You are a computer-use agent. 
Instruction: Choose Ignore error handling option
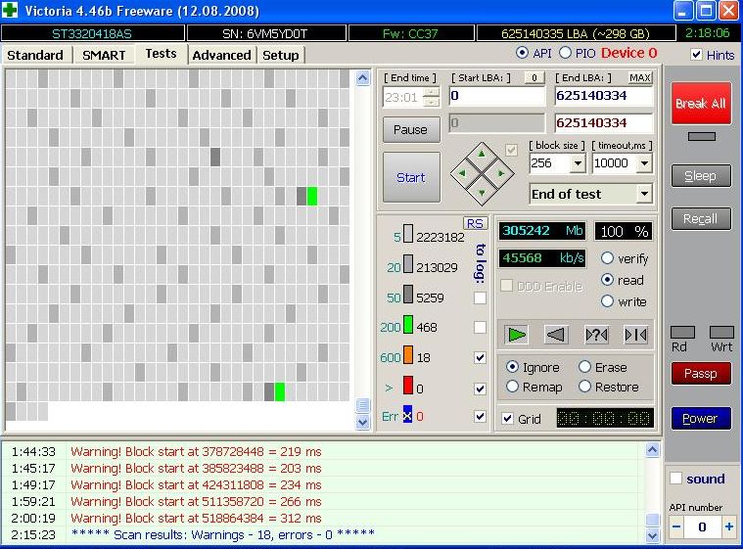(x=512, y=367)
